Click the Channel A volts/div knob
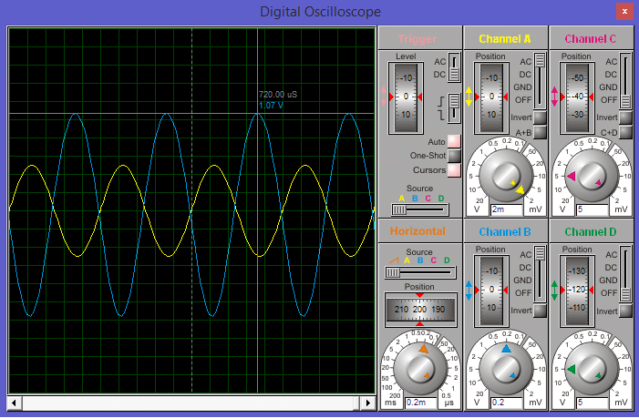 (x=506, y=176)
